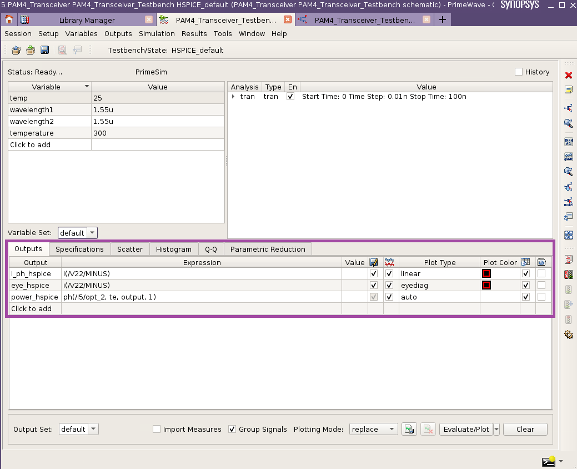Open the Variable column header dropdown arrow

click(87, 86)
